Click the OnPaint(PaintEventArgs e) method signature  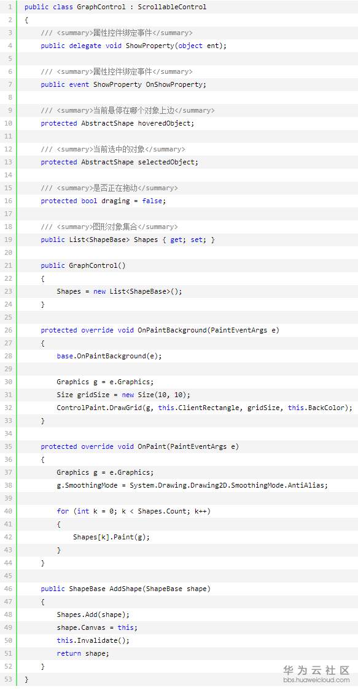(x=139, y=446)
